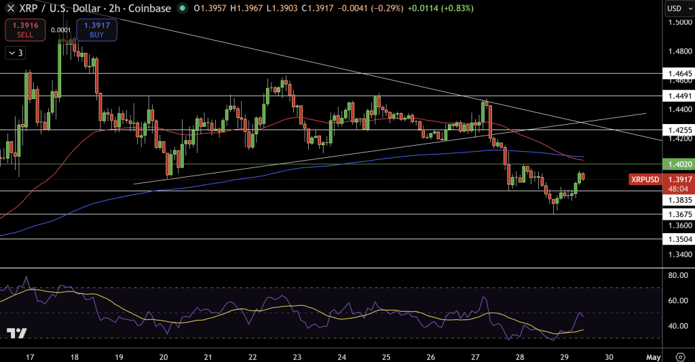695x362 pixels.
Task: Click the 1.3675 support level tag
Action: pyautogui.click(x=679, y=214)
